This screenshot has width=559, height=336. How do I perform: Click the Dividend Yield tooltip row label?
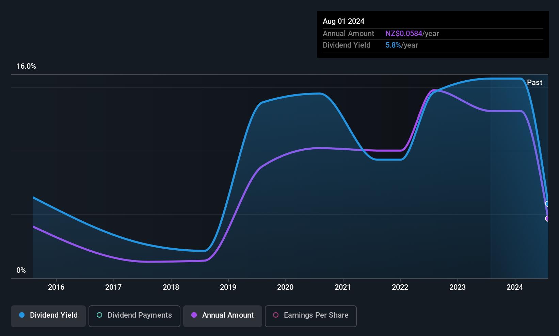pyautogui.click(x=347, y=45)
